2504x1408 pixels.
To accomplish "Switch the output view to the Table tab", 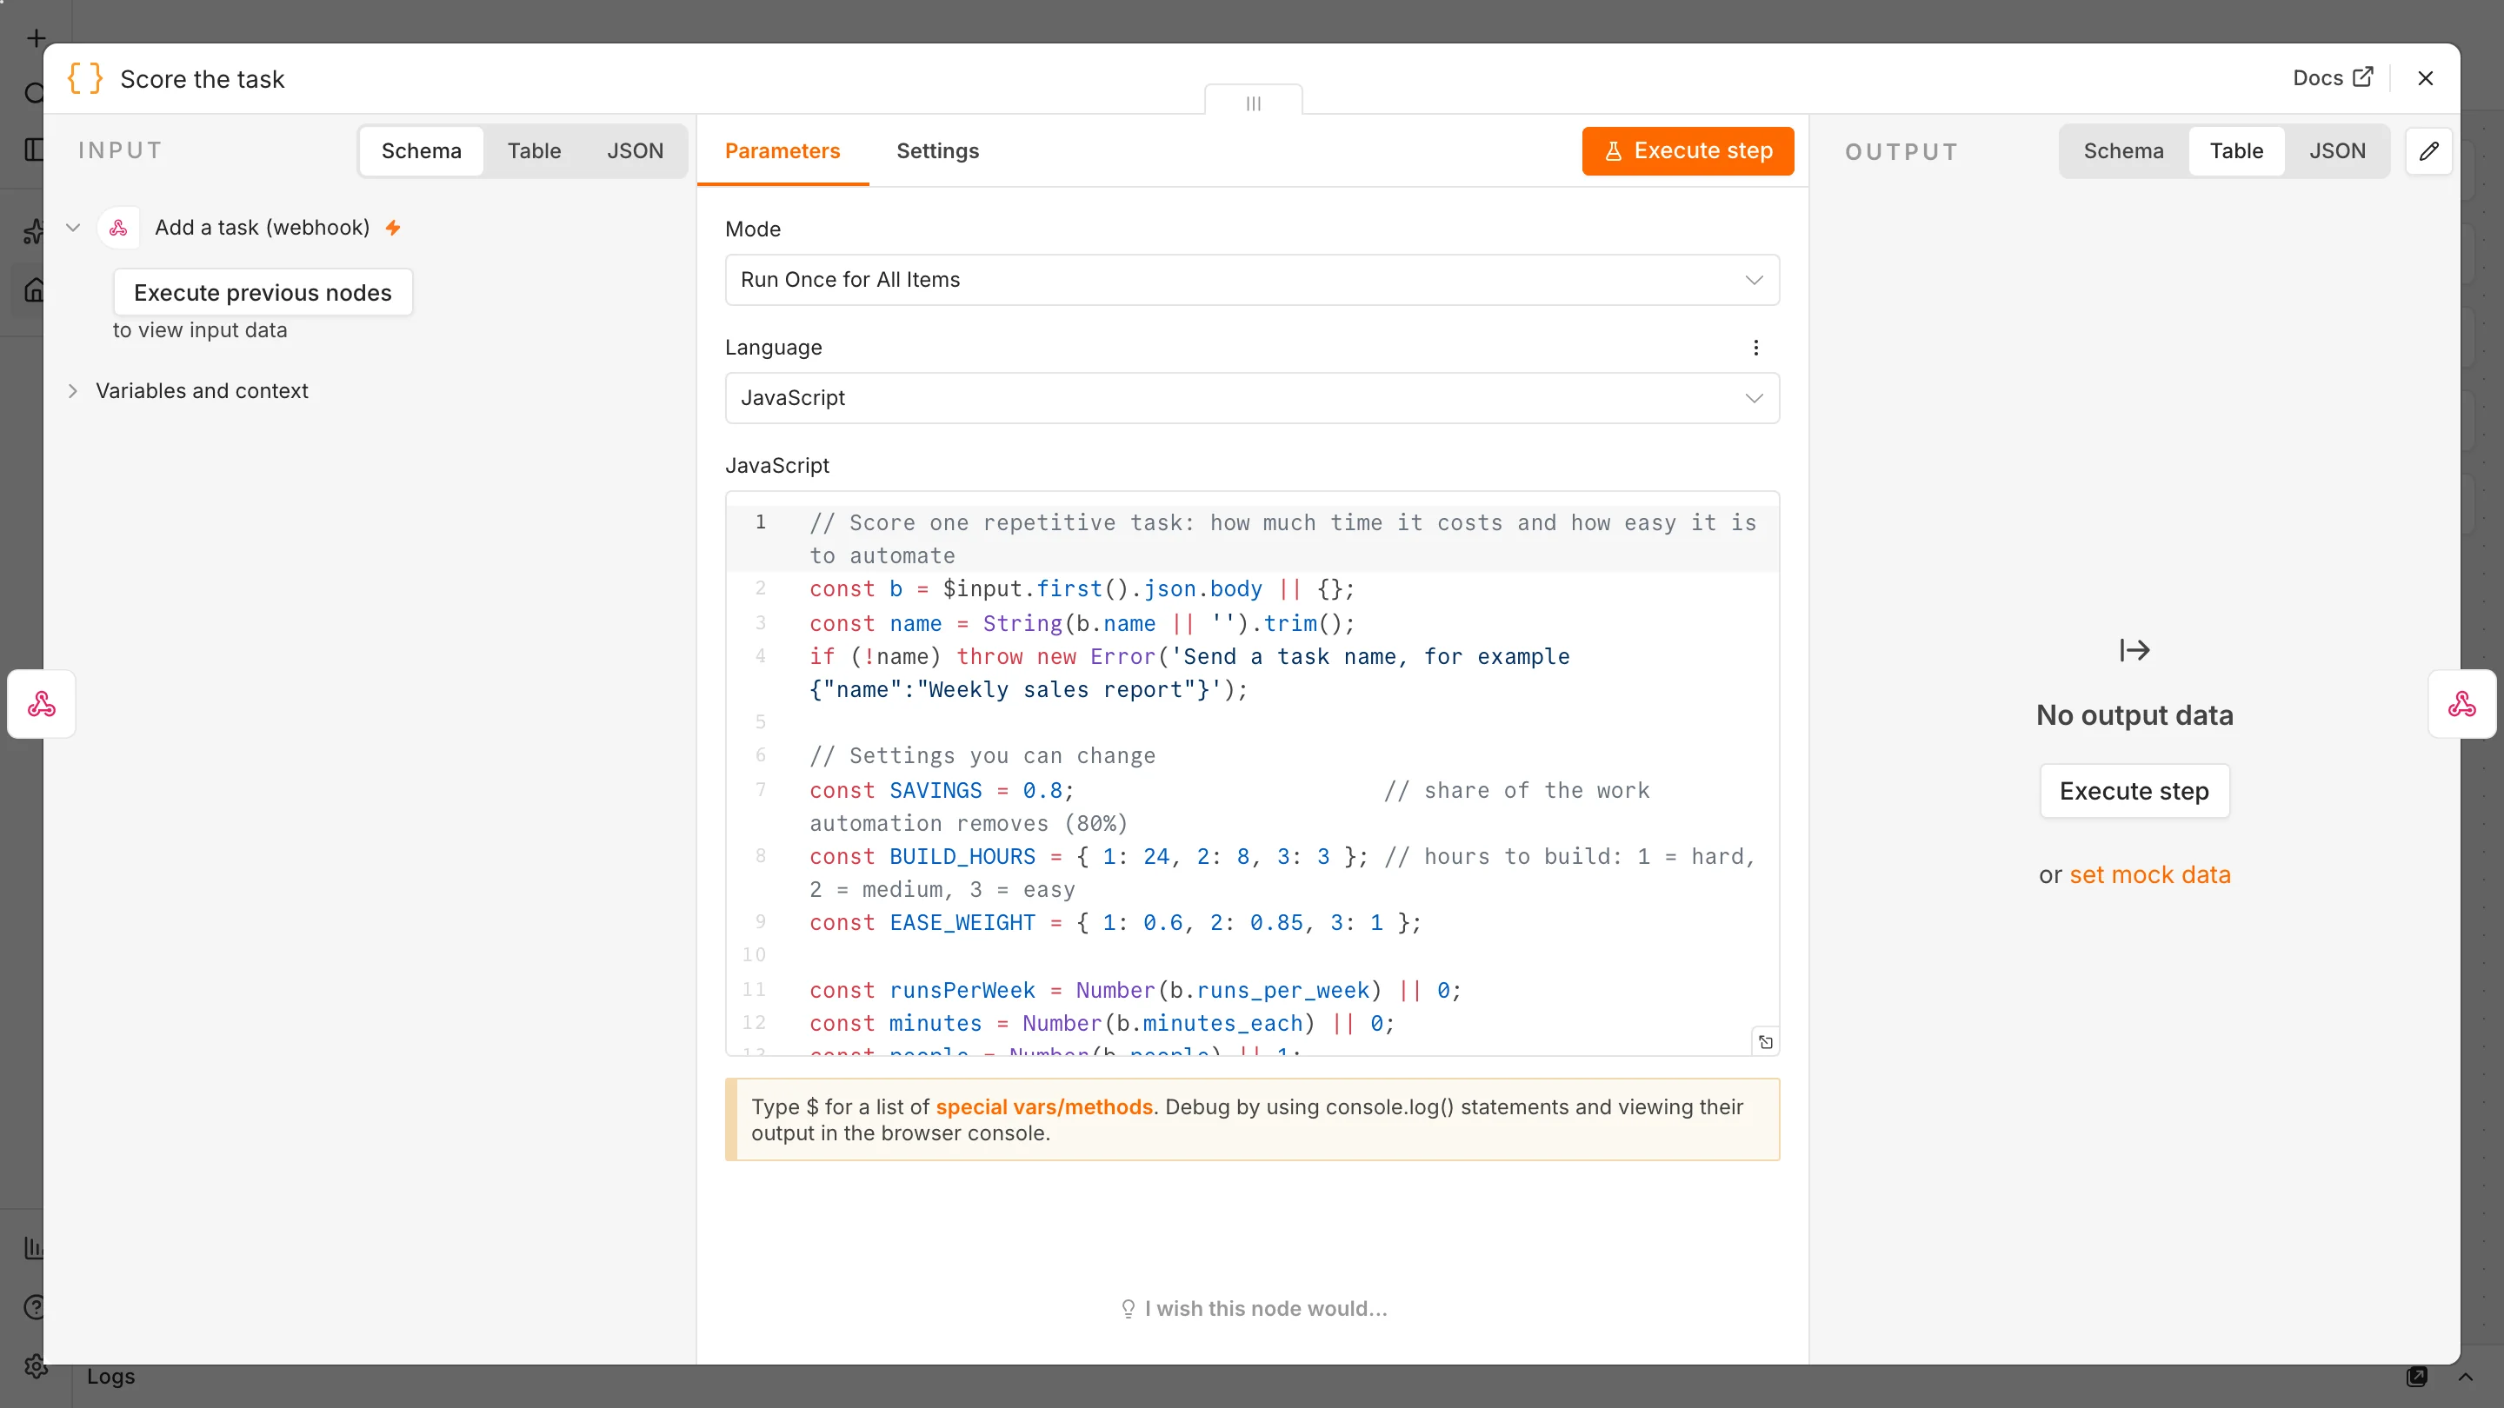I will [2235, 150].
